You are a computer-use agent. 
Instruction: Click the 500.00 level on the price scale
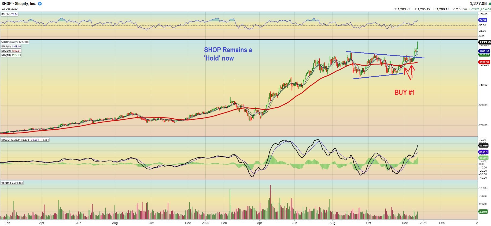coord(483,105)
